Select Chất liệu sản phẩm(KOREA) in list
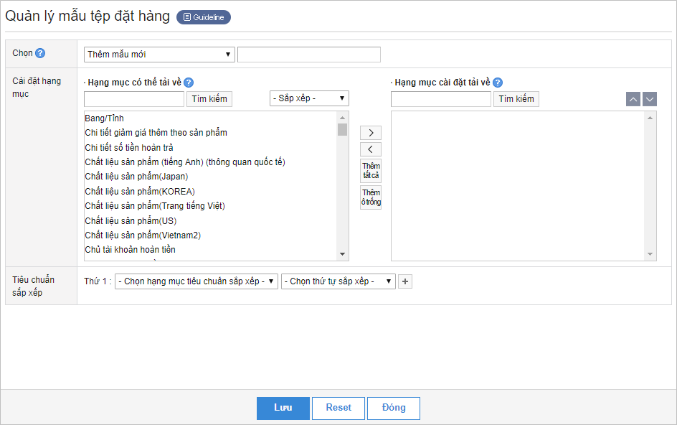The width and height of the screenshot is (677, 425). (x=140, y=191)
